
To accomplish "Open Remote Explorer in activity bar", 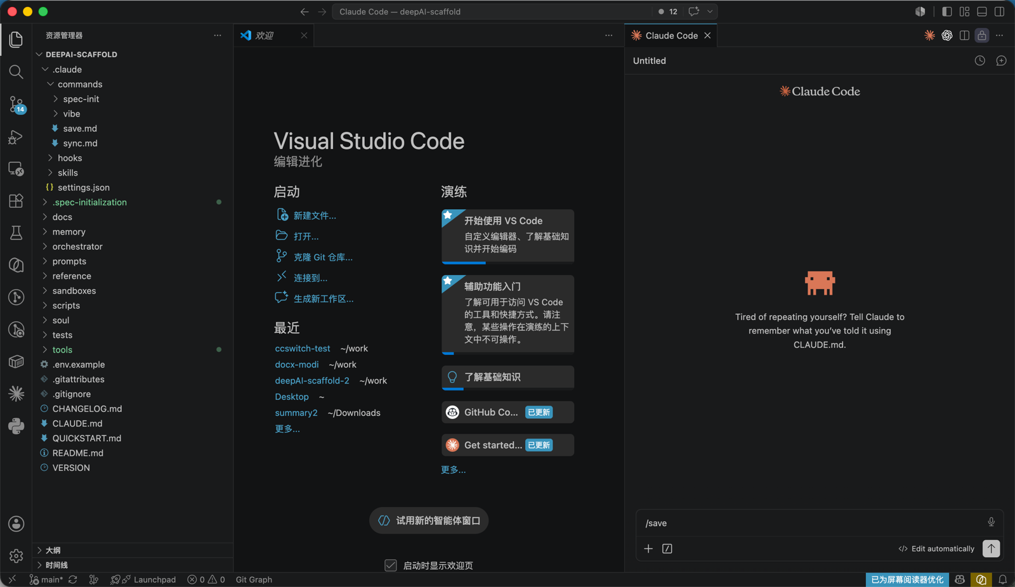I will 16,169.
